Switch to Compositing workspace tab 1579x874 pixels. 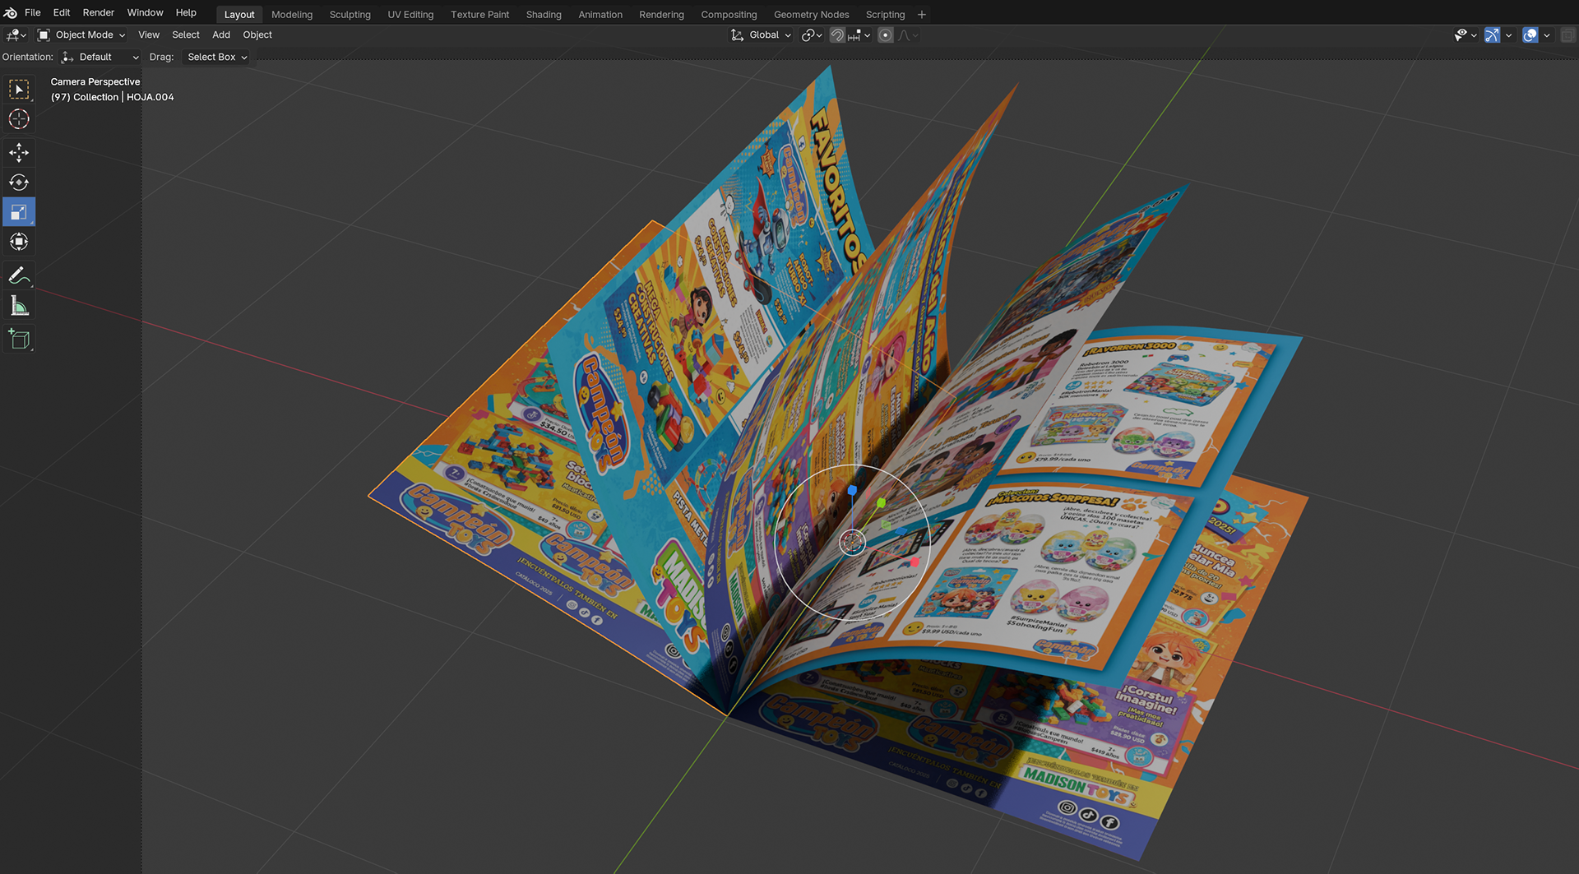tap(729, 15)
